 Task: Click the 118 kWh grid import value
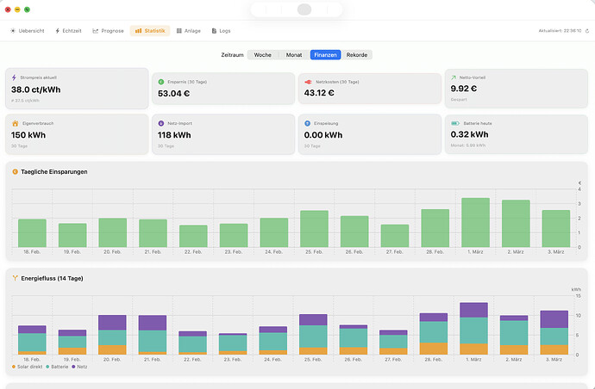point(174,135)
